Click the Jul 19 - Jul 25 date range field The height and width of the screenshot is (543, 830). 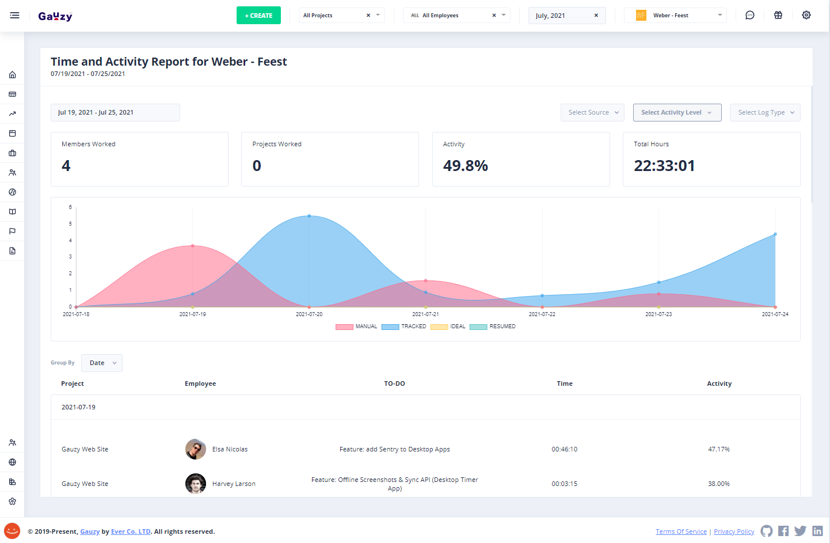tap(115, 113)
